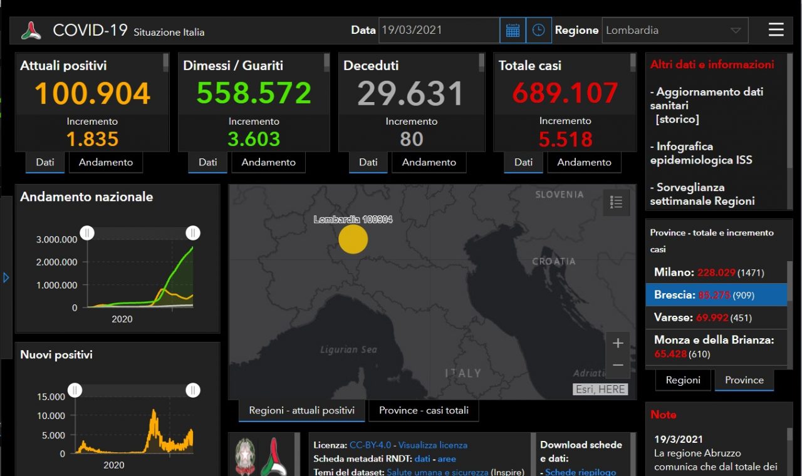Image resolution: width=802 pixels, height=476 pixels.
Task: Select Brescia in the province list
Action: pyautogui.click(x=716, y=295)
